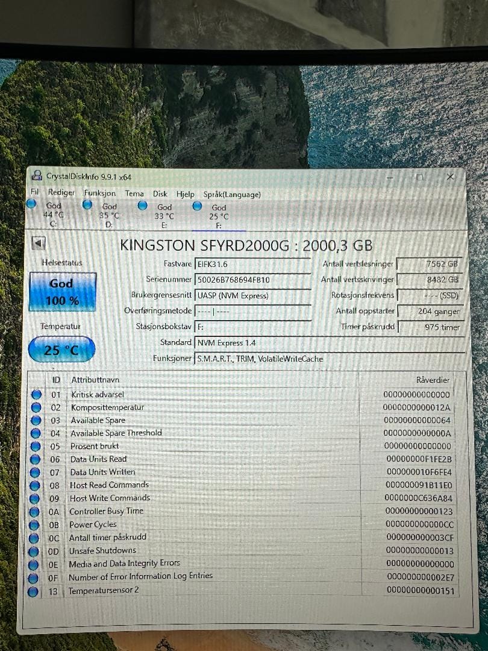Click status circle for Host Write Commands row
Viewport: 488px width, 651px height.
[35, 498]
